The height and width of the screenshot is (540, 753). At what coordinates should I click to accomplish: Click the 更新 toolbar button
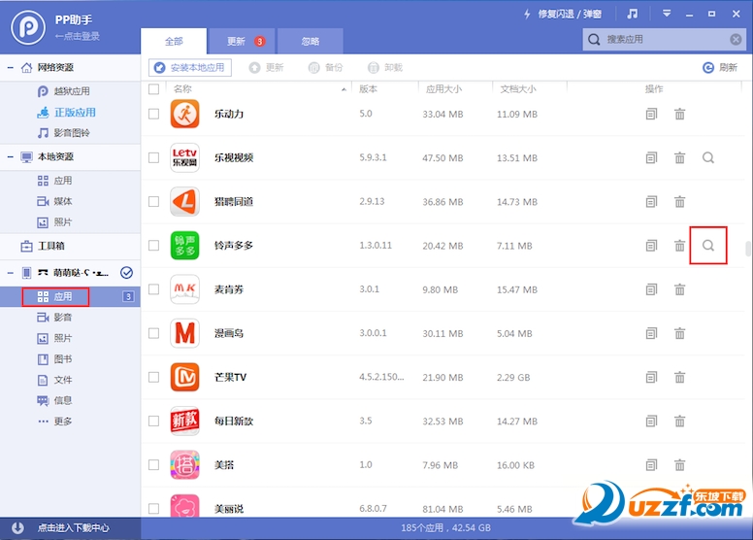(266, 68)
